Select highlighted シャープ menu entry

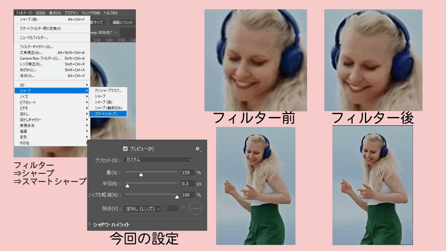(52, 91)
